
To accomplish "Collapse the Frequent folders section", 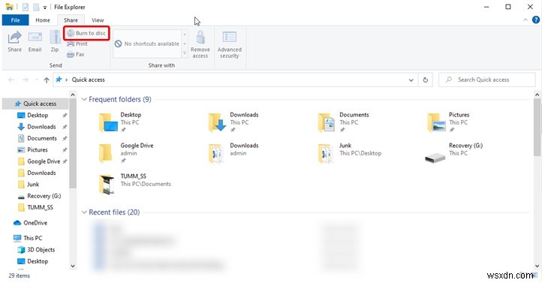I will 84,100.
